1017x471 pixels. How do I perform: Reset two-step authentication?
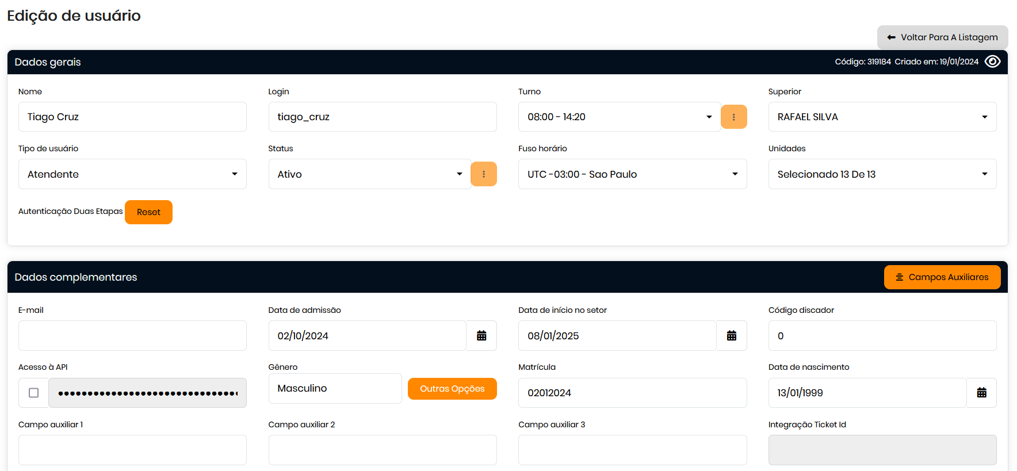[x=148, y=212]
